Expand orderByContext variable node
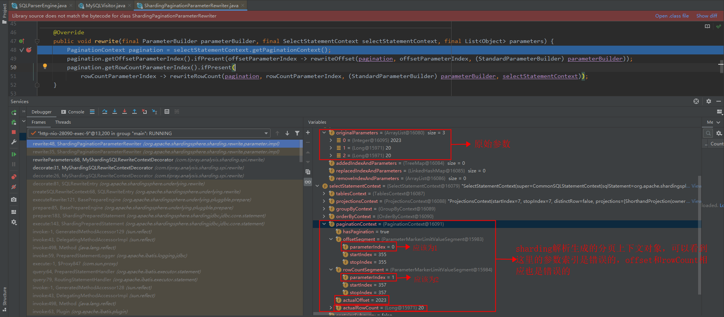Image resolution: width=724 pixels, height=317 pixels. coord(324,217)
